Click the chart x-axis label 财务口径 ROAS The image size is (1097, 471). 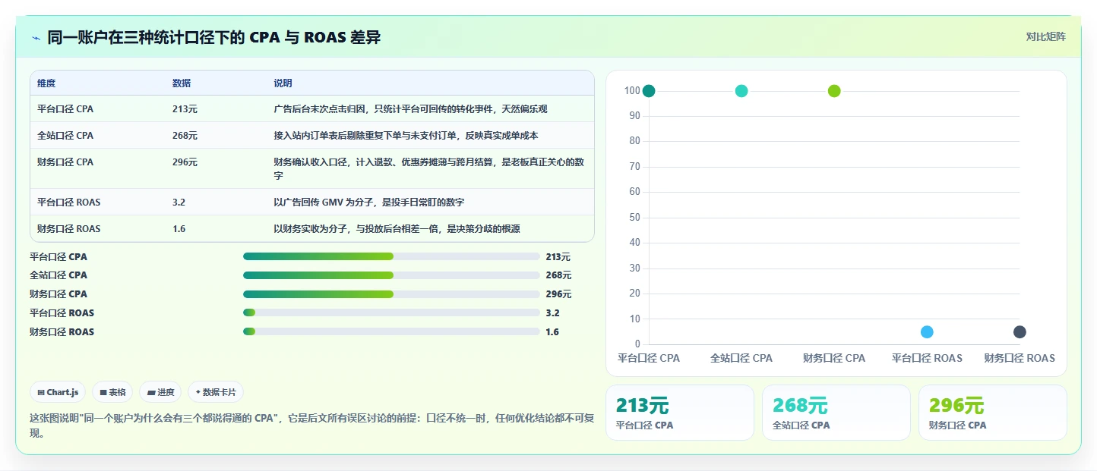pos(1020,358)
